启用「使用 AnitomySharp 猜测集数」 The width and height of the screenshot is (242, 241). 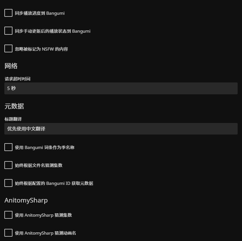(x=8, y=215)
